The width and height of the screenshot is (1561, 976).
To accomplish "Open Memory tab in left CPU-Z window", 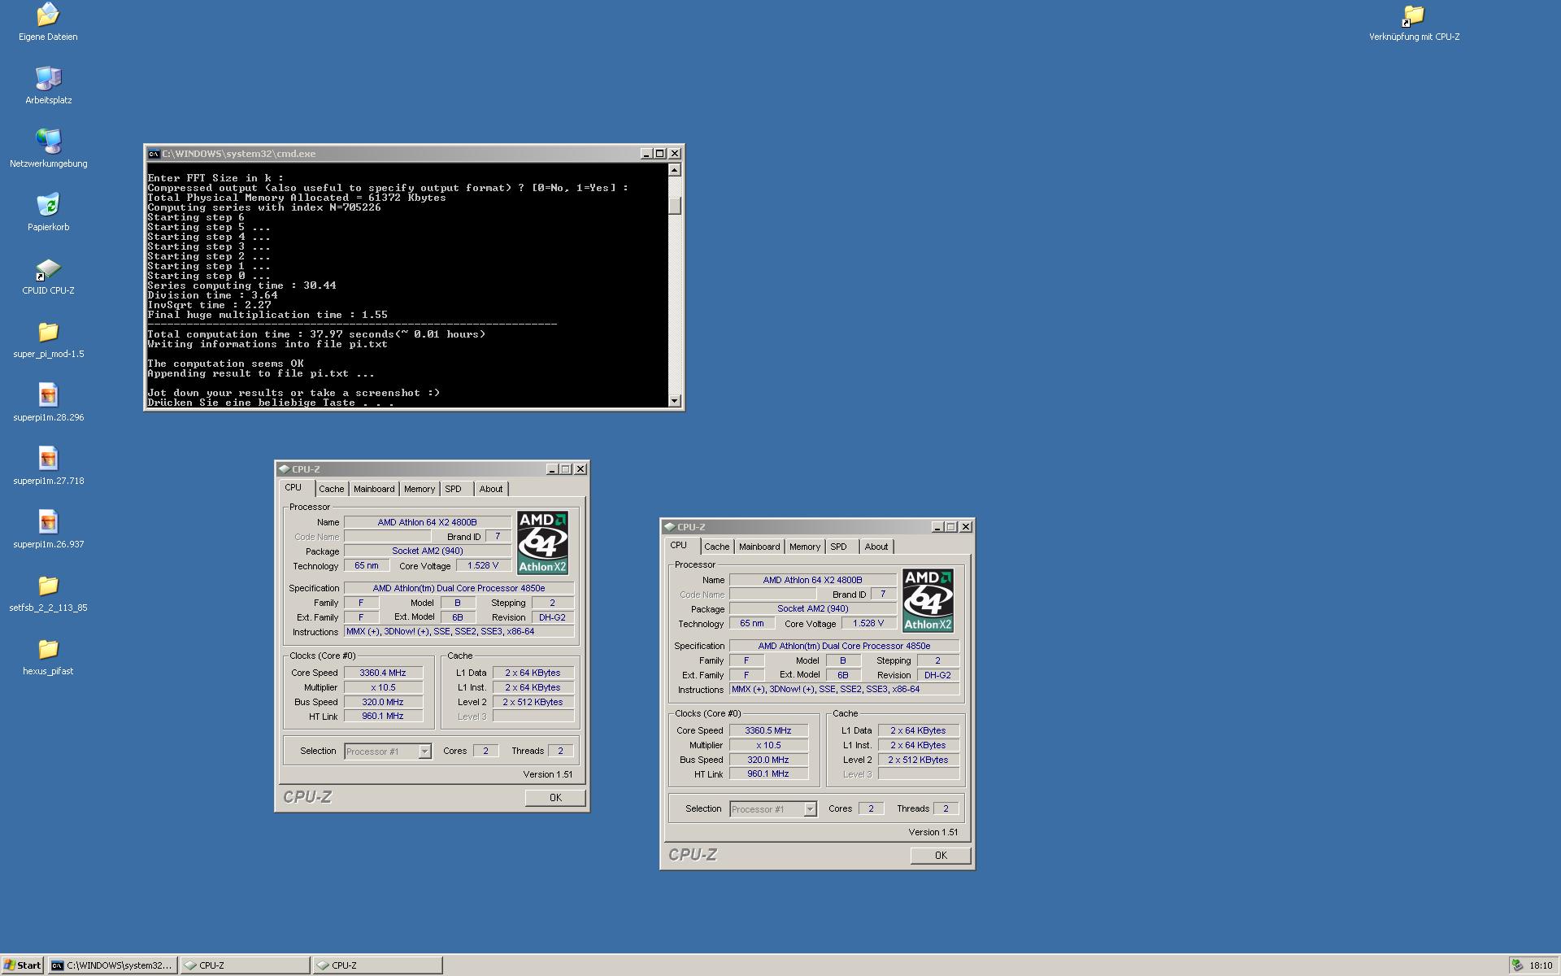I will (x=420, y=489).
